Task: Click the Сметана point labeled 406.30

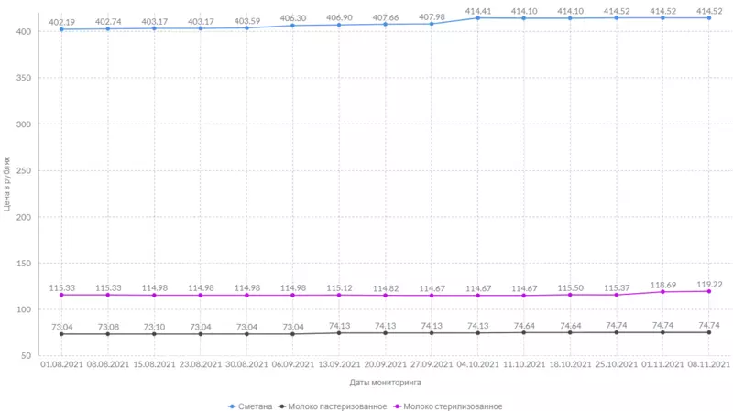Action: [x=293, y=25]
